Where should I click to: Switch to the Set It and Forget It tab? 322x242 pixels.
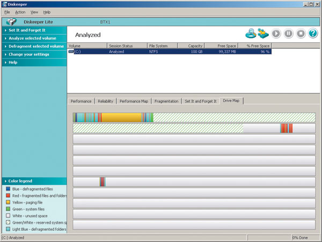[x=200, y=101]
